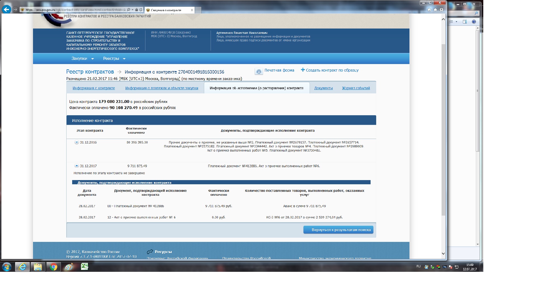Click the address bar search magnifier icon
Viewport: 537px width, 302px height.
(x=128, y=10)
